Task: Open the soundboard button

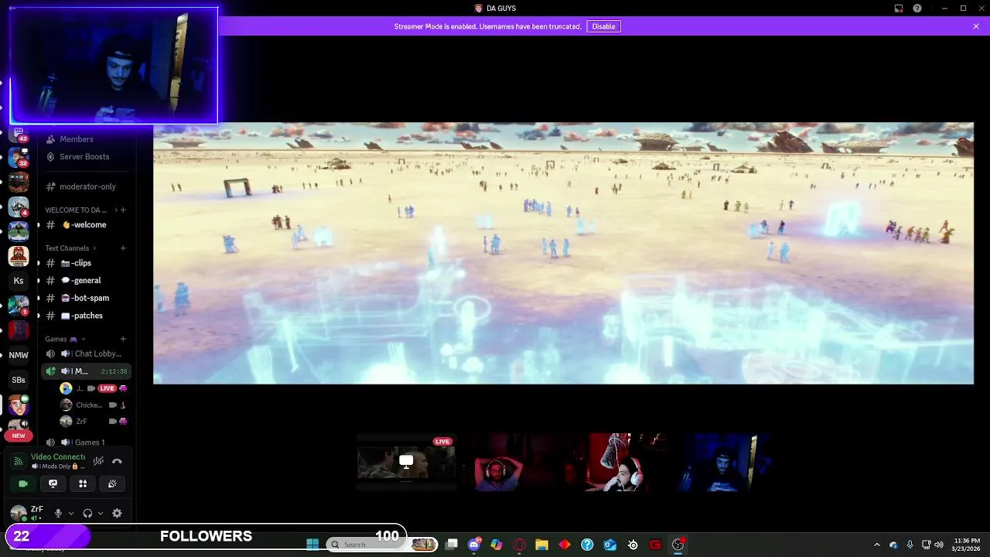Action: tap(112, 484)
